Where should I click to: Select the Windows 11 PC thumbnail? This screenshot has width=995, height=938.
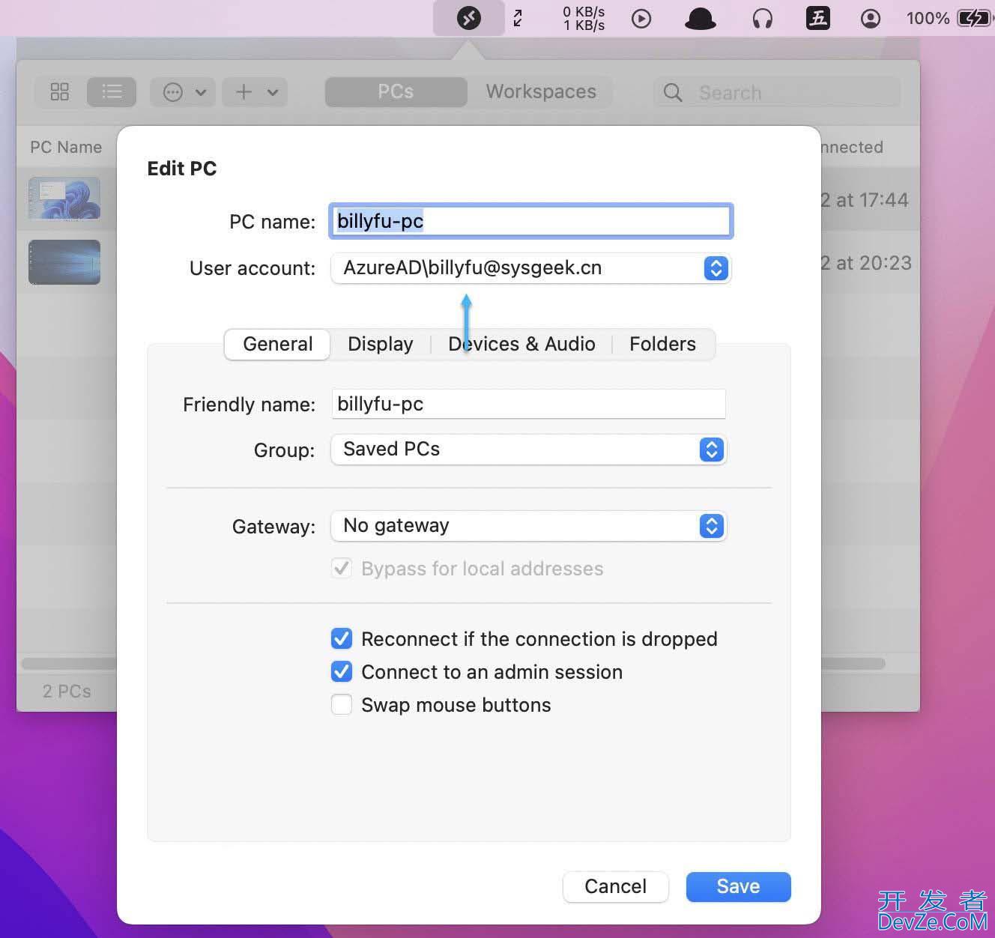[64, 198]
